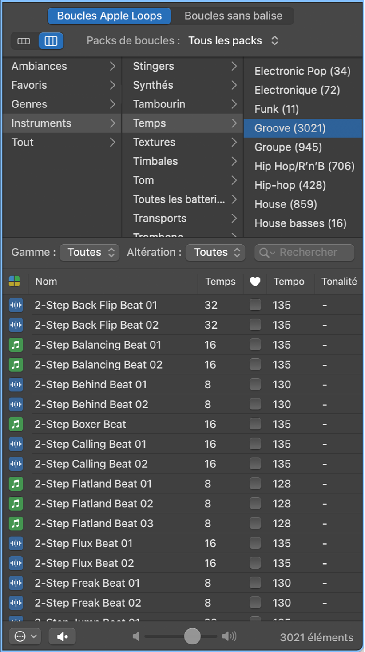Click the favorites heart column header
The image size is (365, 652).
tap(255, 282)
